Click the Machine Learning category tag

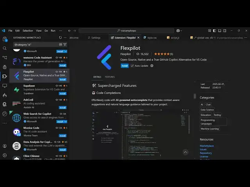click(x=210, y=129)
